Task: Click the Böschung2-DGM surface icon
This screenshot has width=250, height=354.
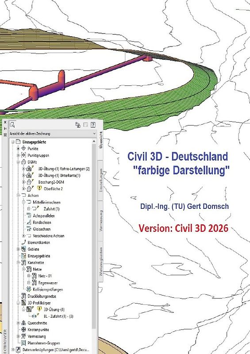Action: point(29,182)
